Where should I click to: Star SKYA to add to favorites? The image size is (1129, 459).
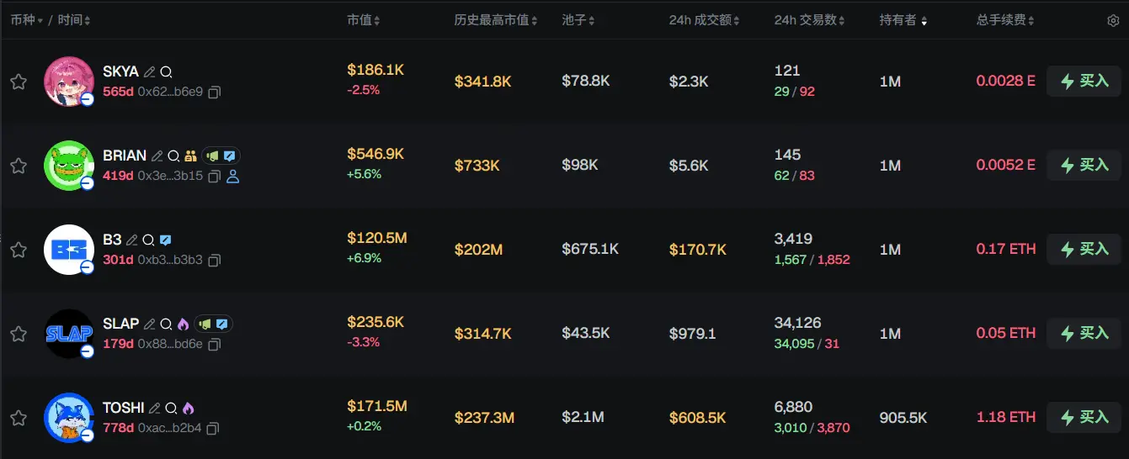point(19,82)
